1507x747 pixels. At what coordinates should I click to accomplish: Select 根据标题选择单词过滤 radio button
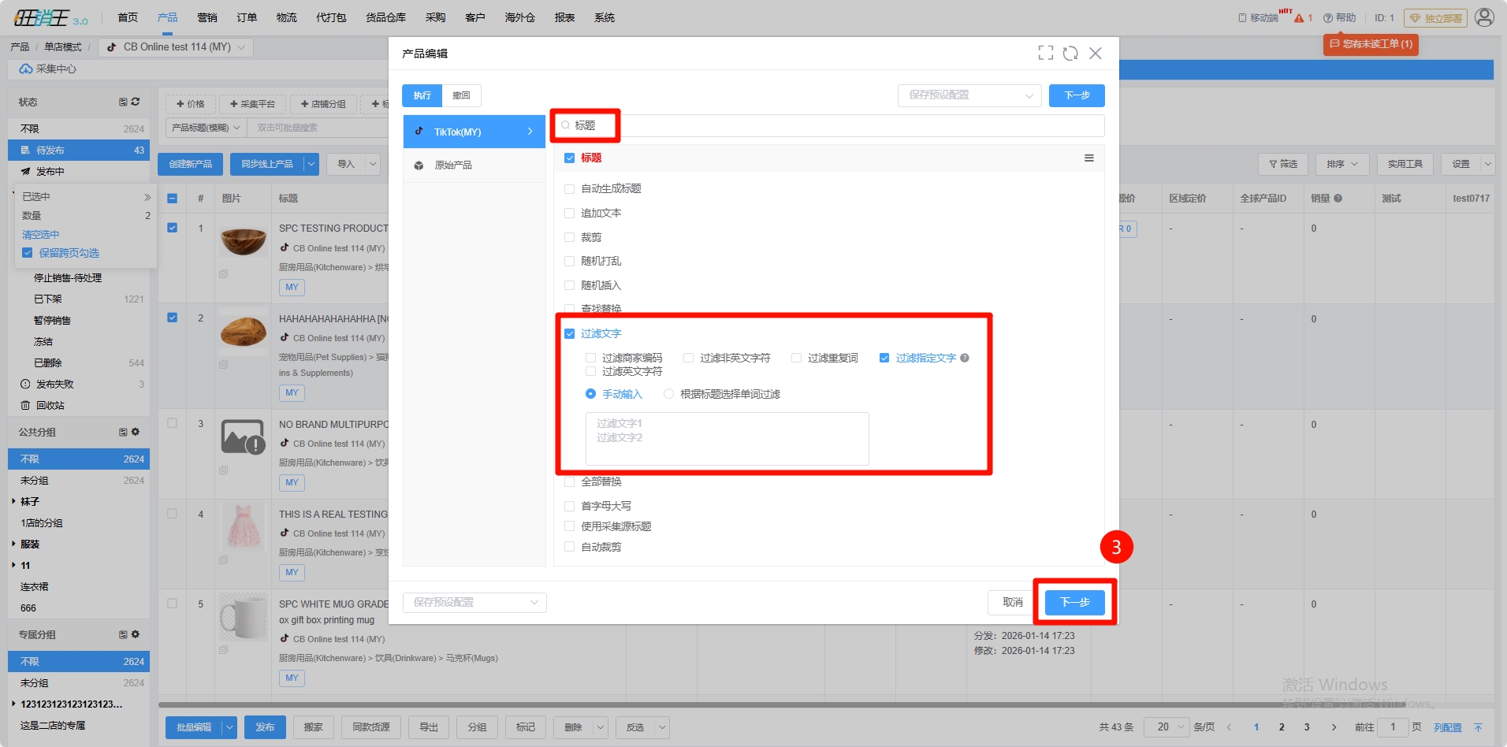(x=668, y=395)
